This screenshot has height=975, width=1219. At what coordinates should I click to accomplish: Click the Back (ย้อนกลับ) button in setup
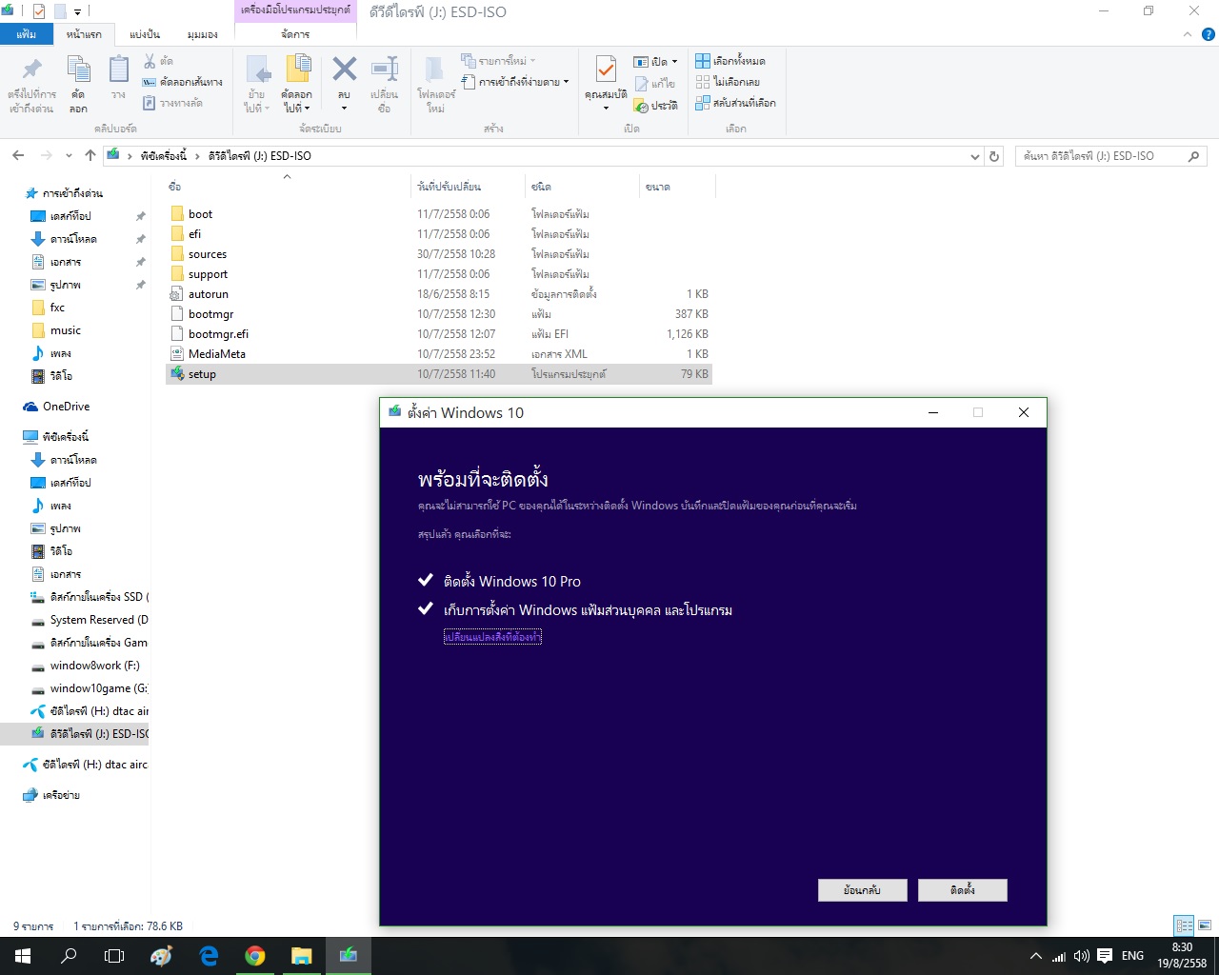(x=862, y=890)
